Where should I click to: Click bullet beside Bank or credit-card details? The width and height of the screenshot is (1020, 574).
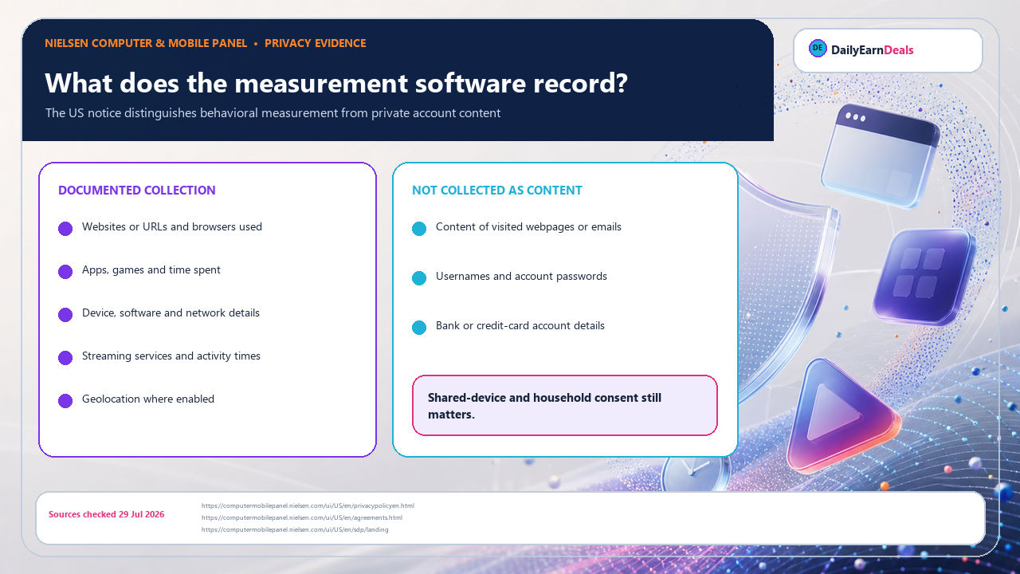click(419, 328)
